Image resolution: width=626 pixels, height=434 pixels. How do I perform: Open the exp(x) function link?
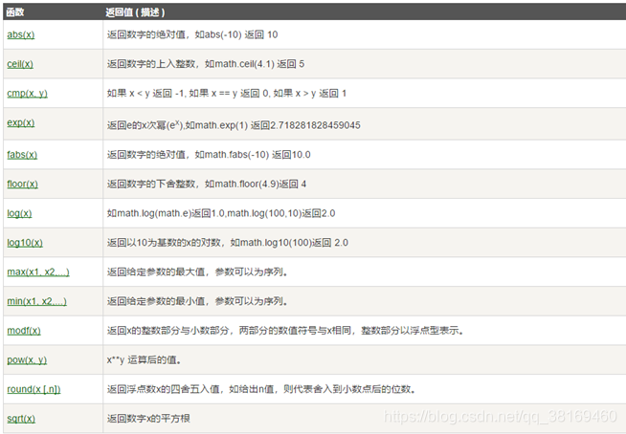point(21,122)
